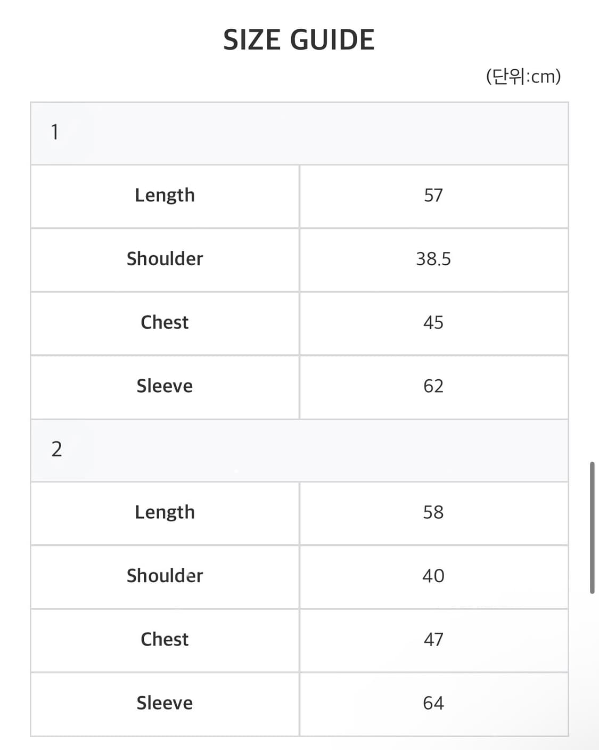
Task: Click the length value 58
Action: coord(433,512)
